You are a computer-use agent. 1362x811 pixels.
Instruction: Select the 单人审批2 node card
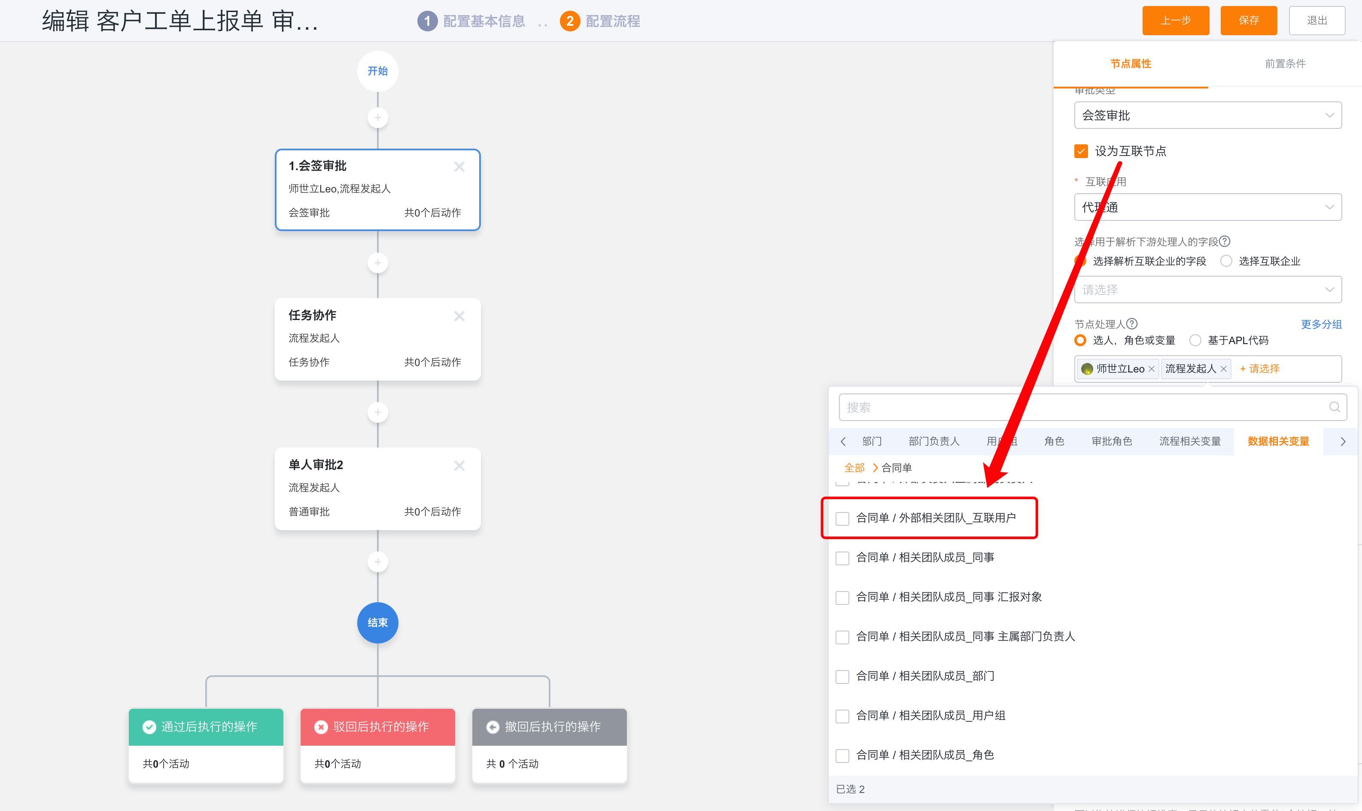click(377, 488)
